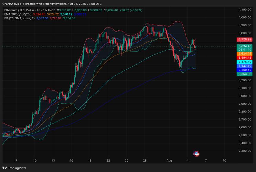Click the green 3,354.08 lower band label
256x172 pixels.
pyautogui.click(x=244, y=74)
